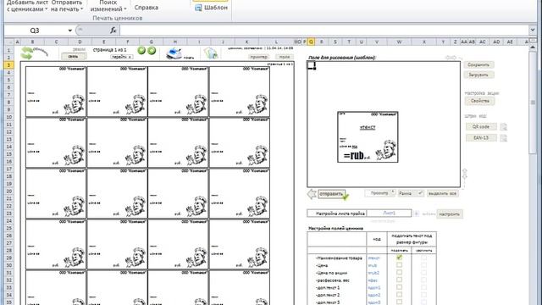Image resolution: width=542 pixels, height=305 pixels.
Task: Open Поиск изменений dropdown
Action: 108,6
